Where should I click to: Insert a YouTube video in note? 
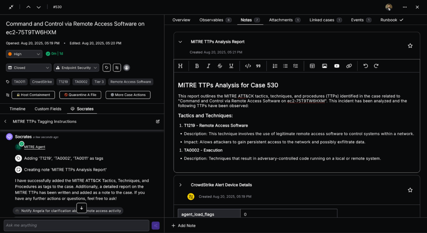pos(337,66)
